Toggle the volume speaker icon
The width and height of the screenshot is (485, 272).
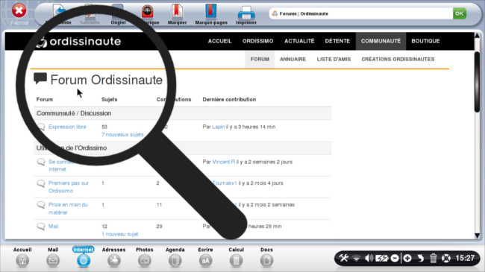tap(369, 258)
